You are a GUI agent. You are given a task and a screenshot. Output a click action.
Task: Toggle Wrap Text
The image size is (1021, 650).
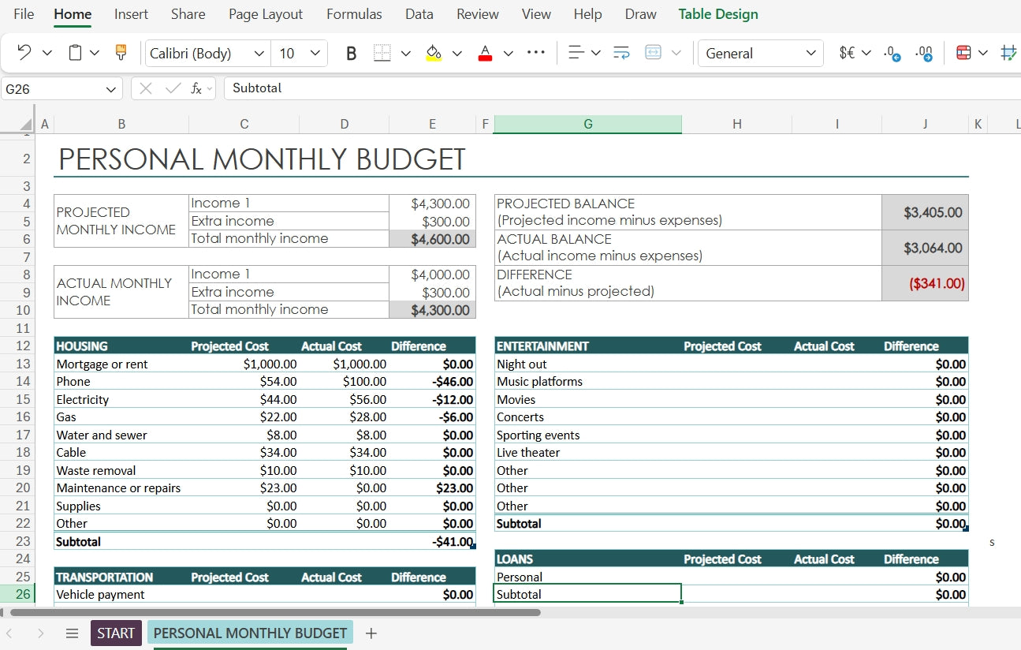point(621,53)
